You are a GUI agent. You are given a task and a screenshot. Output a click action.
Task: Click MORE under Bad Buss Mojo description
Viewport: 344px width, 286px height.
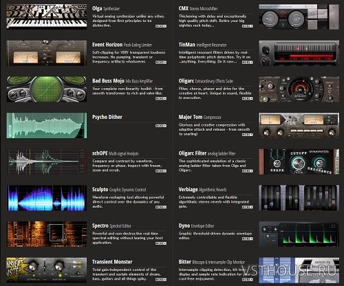161,98
